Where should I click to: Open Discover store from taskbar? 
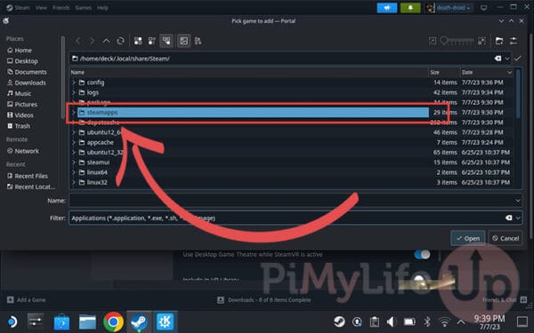coord(61,321)
